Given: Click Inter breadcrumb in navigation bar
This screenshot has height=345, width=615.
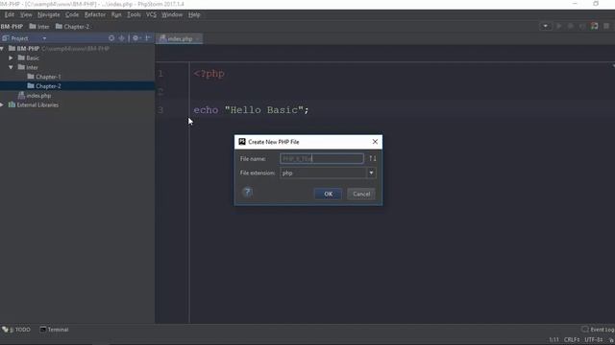Looking at the screenshot, I should pos(39,27).
